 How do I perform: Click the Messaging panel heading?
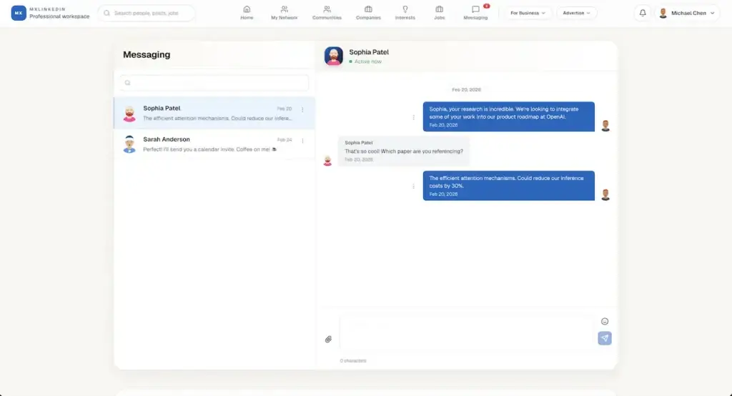click(147, 54)
